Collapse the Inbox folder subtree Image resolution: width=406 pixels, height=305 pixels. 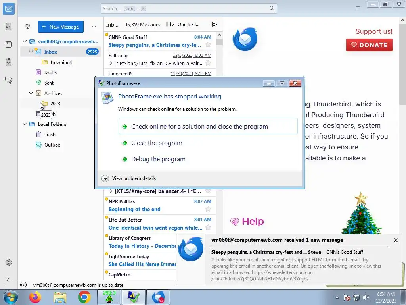(31, 52)
